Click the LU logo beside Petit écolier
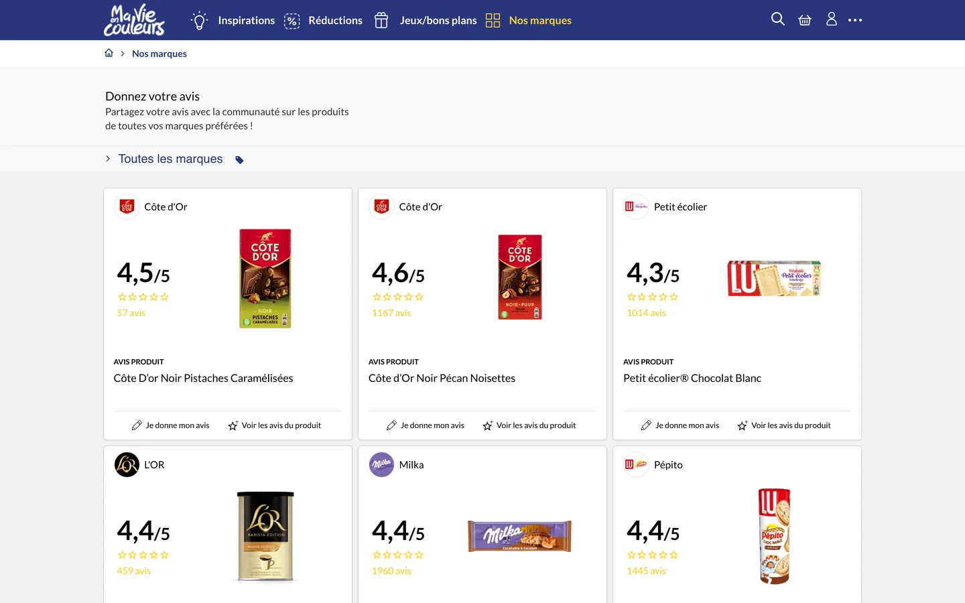965x603 pixels. point(636,207)
